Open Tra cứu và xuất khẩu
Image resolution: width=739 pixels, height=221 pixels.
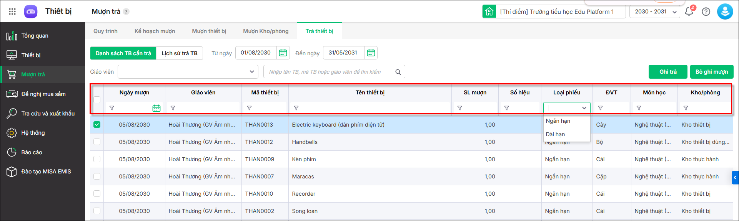42,114
